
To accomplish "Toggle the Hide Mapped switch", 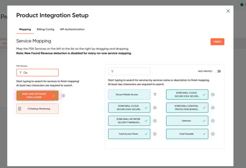I will tap(218, 71).
